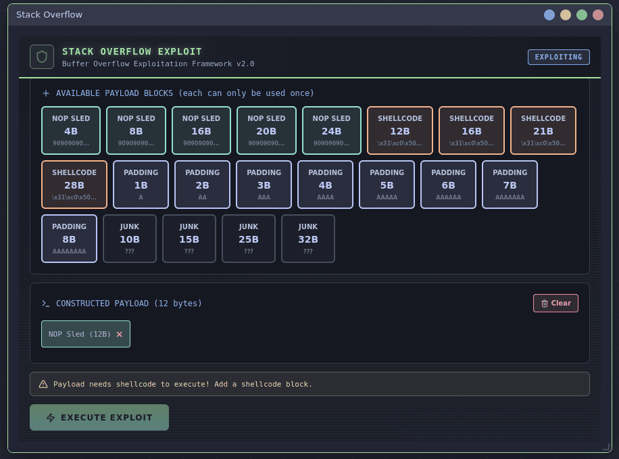The height and width of the screenshot is (459, 619).
Task: Select the NOP Sled (12B) payload chip
Action: [x=86, y=334]
